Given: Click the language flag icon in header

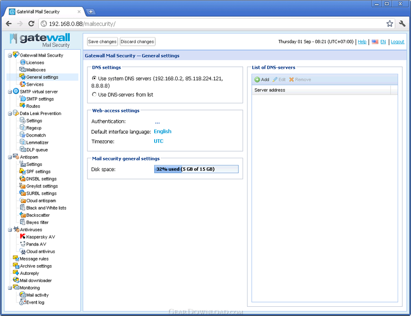Looking at the screenshot, I should tap(375, 42).
